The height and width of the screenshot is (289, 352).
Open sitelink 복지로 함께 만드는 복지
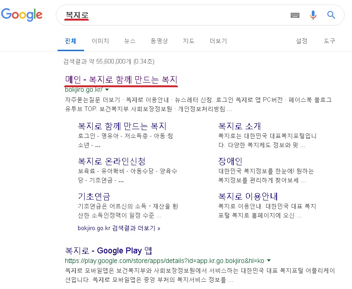coord(122,126)
